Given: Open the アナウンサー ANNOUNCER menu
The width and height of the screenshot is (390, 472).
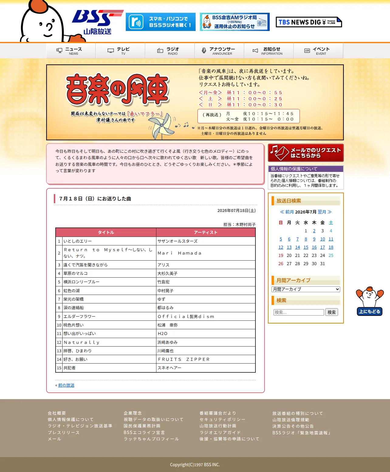Looking at the screenshot, I should click(x=219, y=51).
